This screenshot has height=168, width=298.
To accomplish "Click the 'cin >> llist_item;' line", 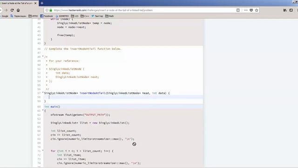I will [x=71, y=159].
